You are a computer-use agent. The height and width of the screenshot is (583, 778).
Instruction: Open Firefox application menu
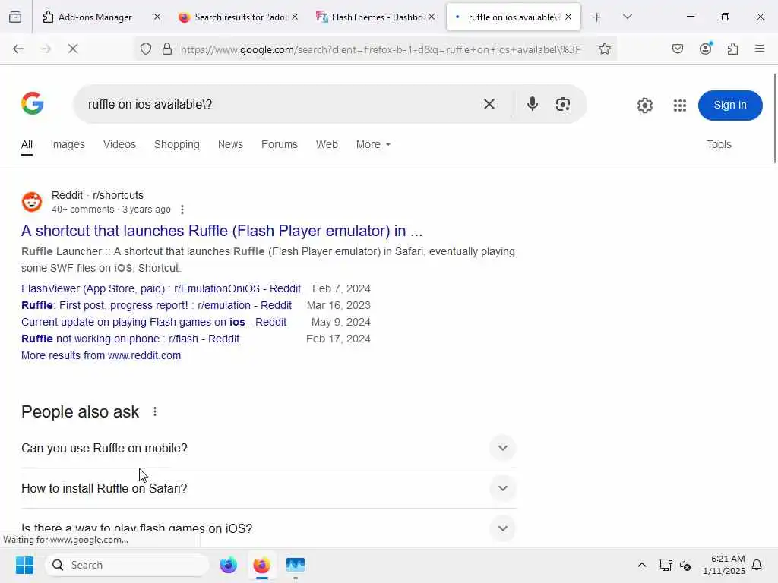click(759, 49)
